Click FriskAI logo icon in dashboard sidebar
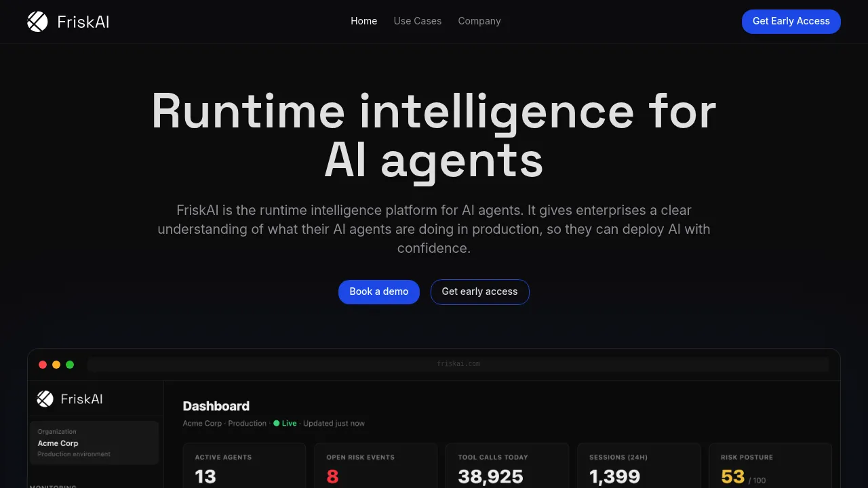868x488 pixels. point(45,399)
